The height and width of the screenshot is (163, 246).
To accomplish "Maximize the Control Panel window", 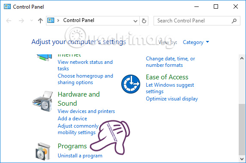I will [x=216, y=6].
